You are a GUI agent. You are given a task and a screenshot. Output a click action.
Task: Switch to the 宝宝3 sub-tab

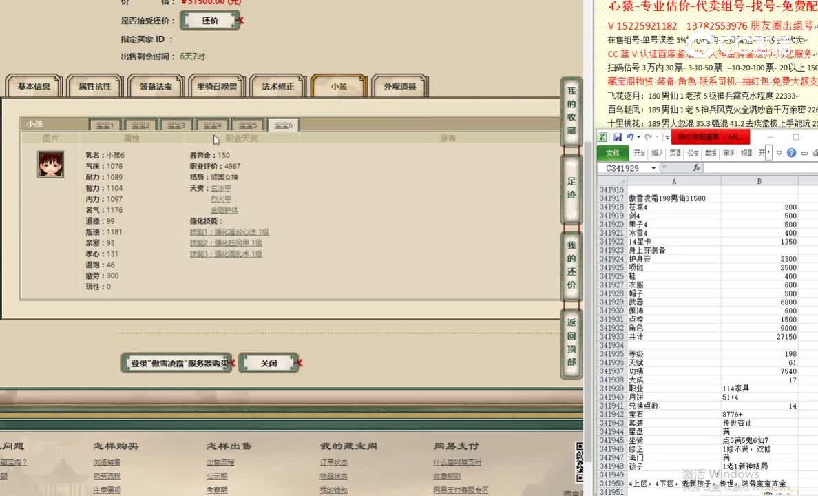point(176,125)
